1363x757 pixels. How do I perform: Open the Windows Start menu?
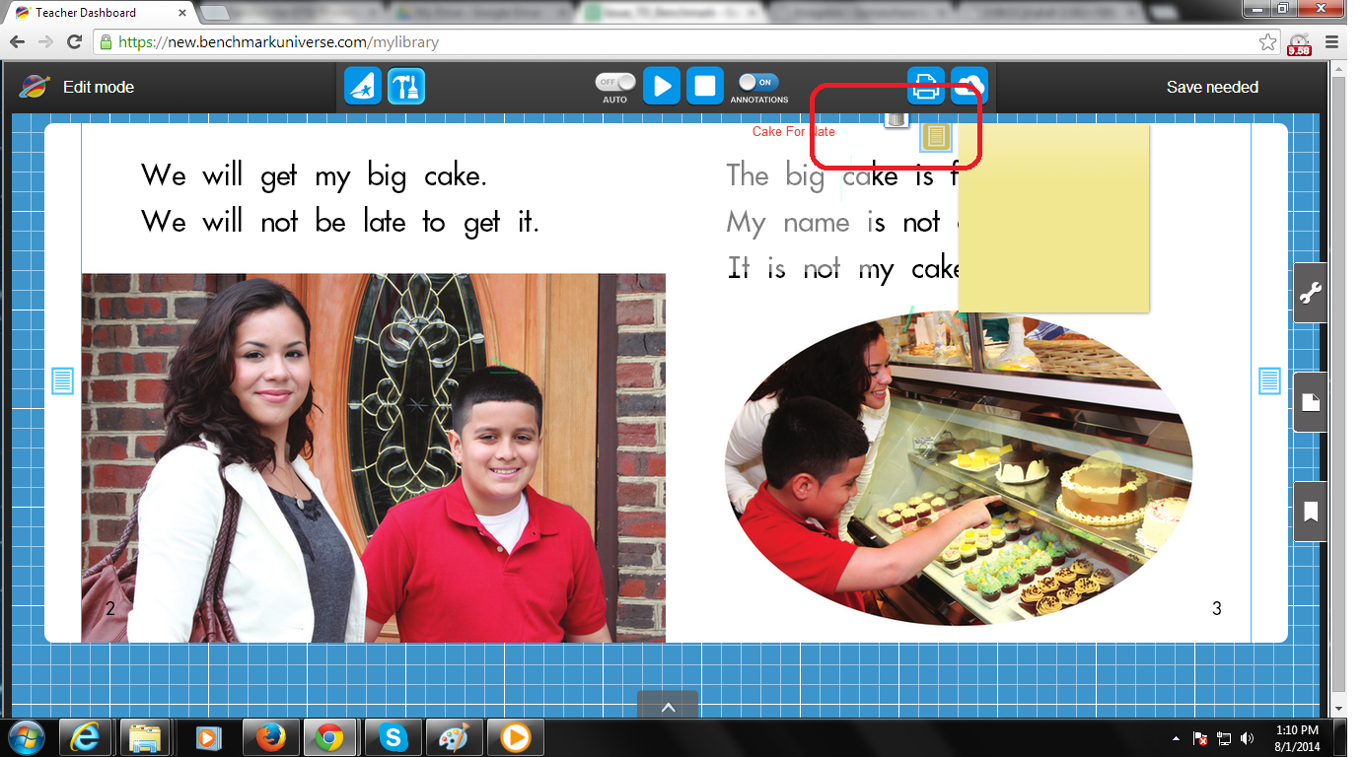tap(27, 737)
